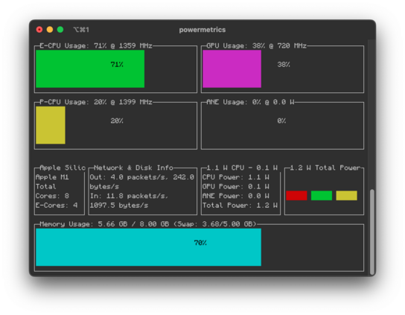Select the green swatch in Total Power
Image resolution: width=405 pixels, height=315 pixels.
click(322, 196)
